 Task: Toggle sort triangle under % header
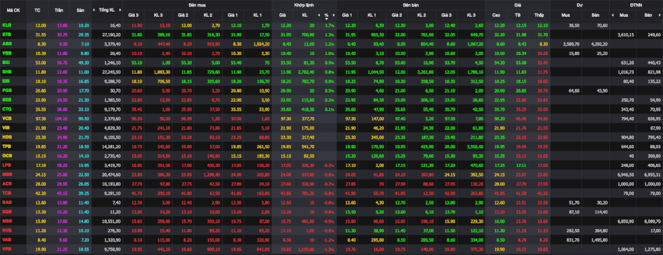pos(326,19)
